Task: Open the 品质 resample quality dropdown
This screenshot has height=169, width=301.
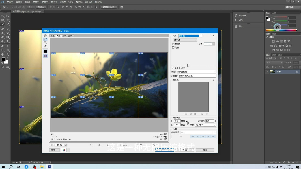Action: 205,125
